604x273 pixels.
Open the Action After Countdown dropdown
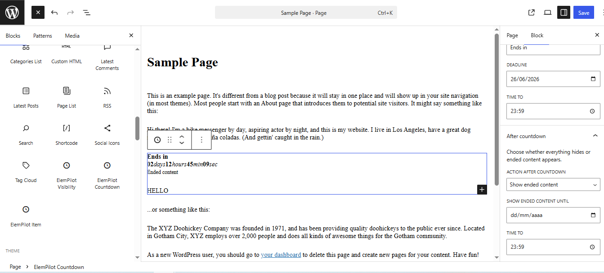click(553, 185)
